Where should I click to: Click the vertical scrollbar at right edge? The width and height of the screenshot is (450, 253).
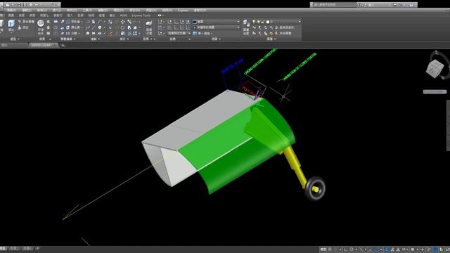click(x=449, y=125)
